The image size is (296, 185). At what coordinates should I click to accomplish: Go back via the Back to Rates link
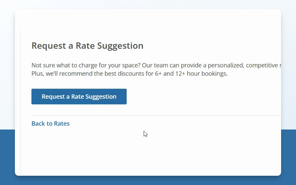(50, 124)
